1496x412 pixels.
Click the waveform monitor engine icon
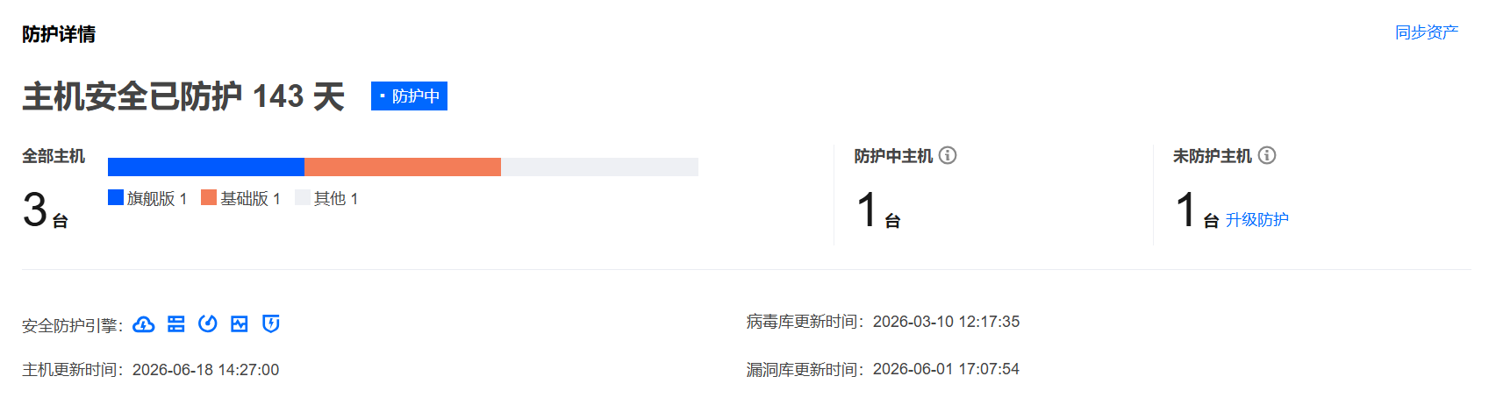click(x=240, y=324)
